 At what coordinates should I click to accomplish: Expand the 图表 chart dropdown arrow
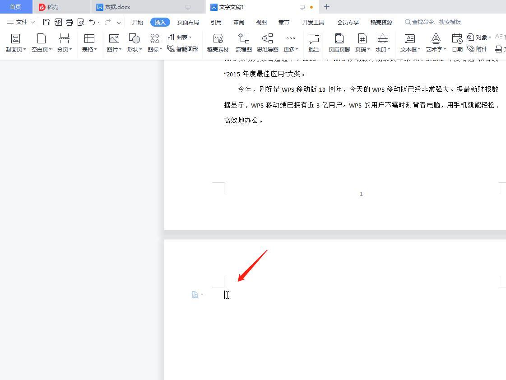click(190, 38)
